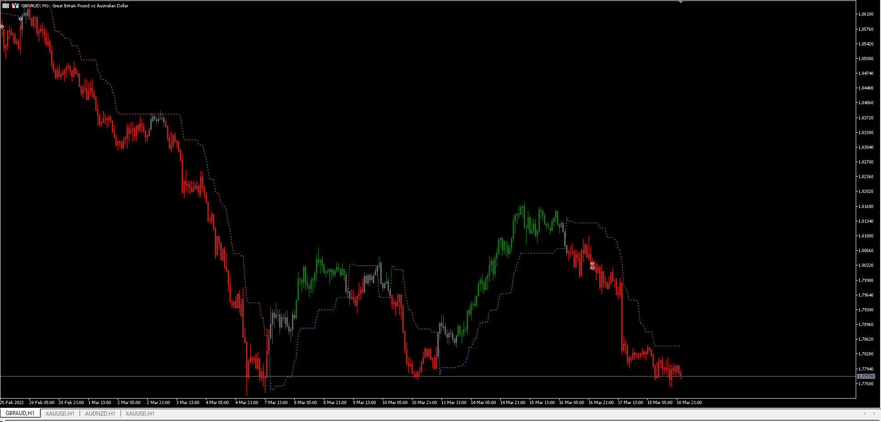Click the 18 Mar 21:00 time label
Image resolution: width=881 pixels, height=422 pixels.
(690, 402)
